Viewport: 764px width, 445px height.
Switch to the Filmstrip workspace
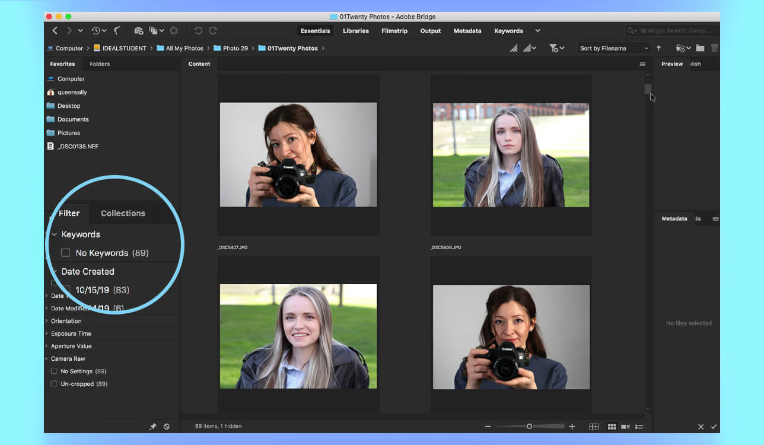pyautogui.click(x=394, y=30)
